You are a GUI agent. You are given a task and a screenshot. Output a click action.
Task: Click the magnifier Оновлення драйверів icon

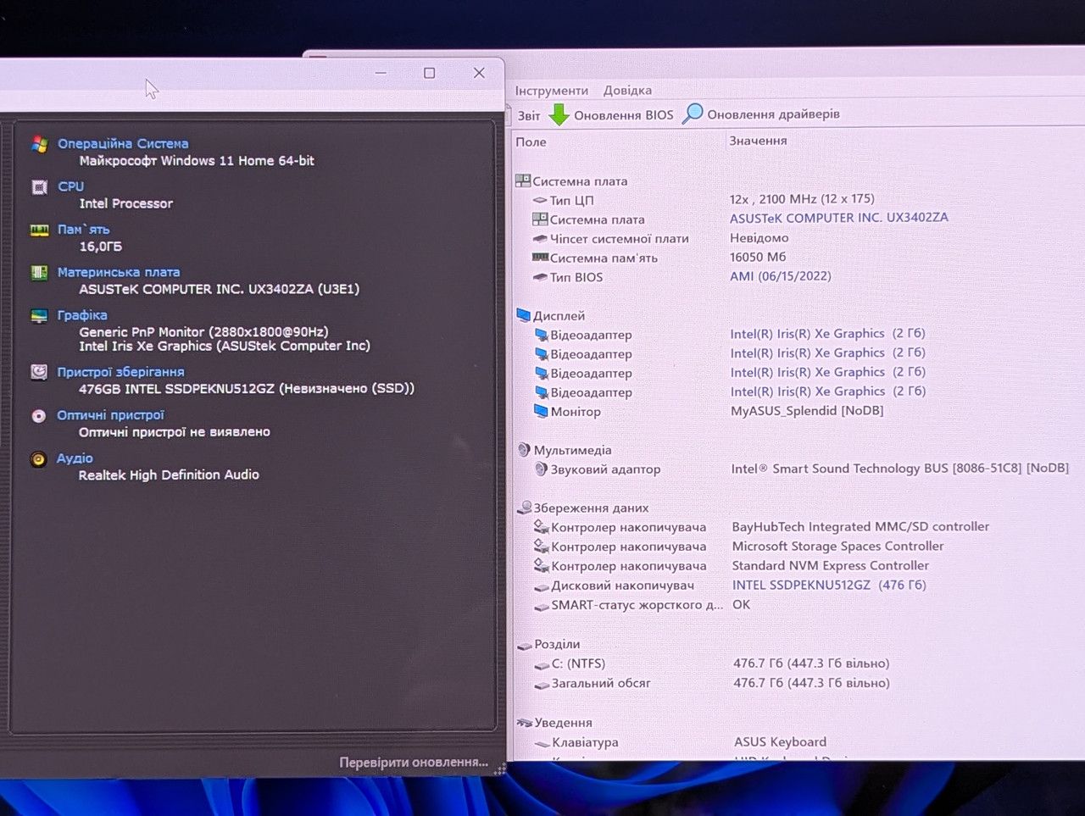693,114
